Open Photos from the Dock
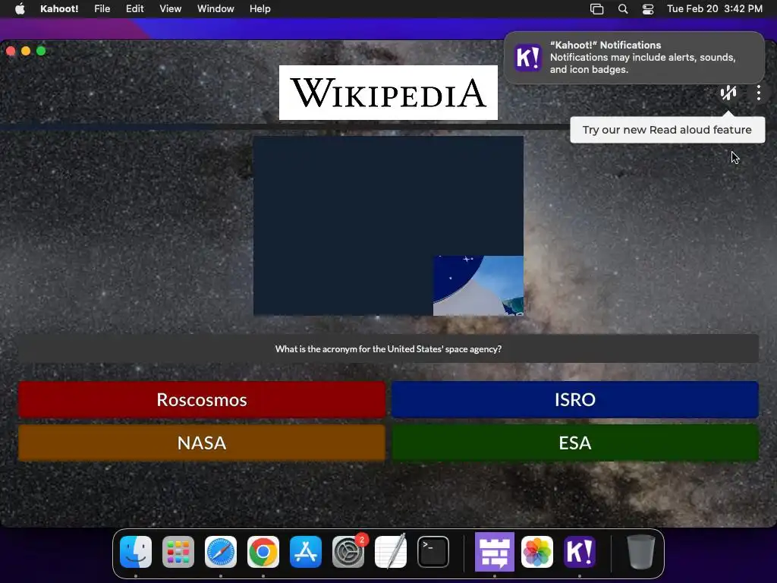The width and height of the screenshot is (777, 583). point(537,552)
